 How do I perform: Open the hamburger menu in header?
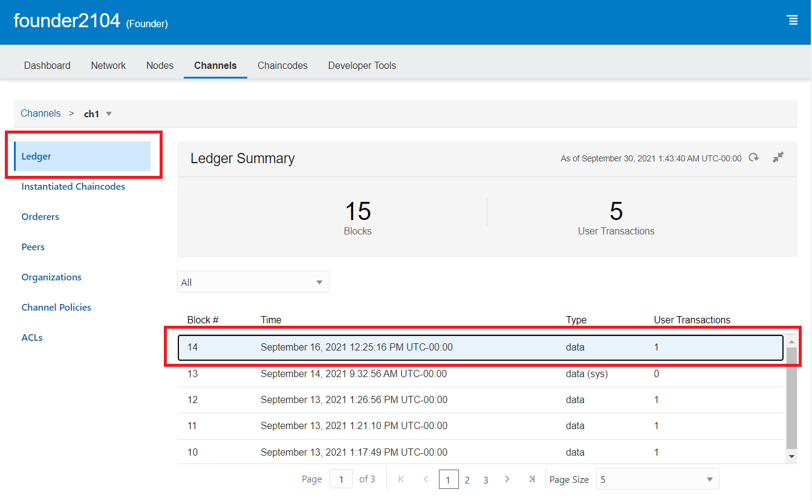pyautogui.click(x=792, y=20)
